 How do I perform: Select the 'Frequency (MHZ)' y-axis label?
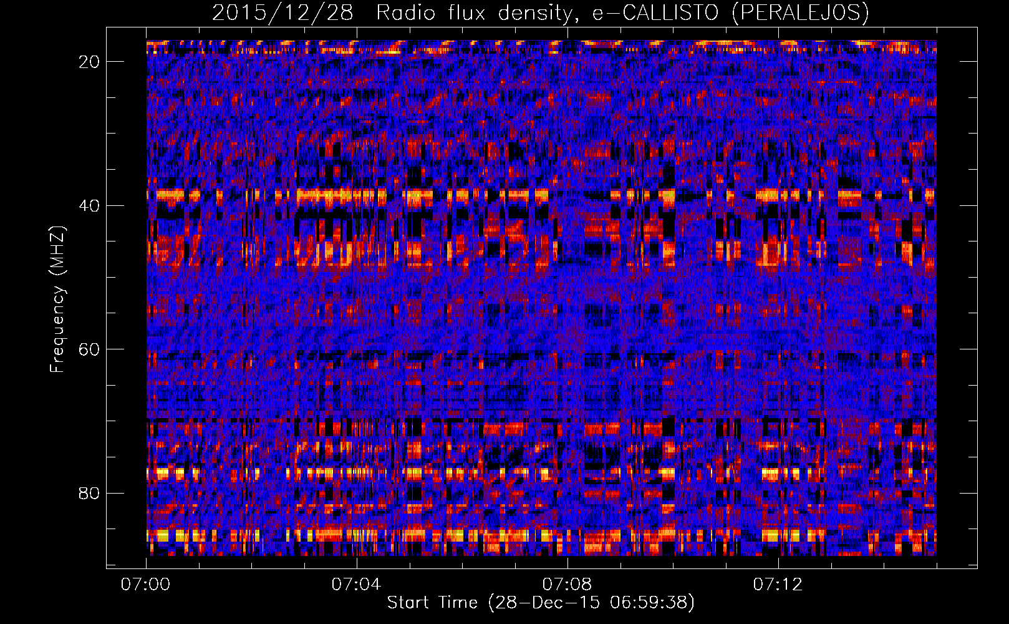57,300
